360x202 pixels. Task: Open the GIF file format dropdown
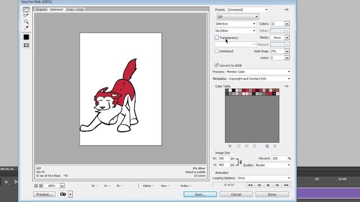click(x=237, y=17)
